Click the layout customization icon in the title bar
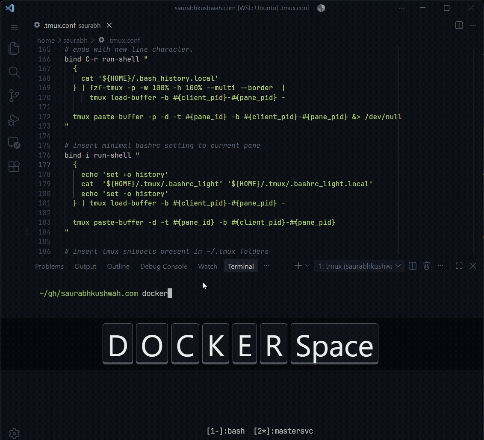Image resolution: width=484 pixels, height=440 pixels. click(321, 8)
